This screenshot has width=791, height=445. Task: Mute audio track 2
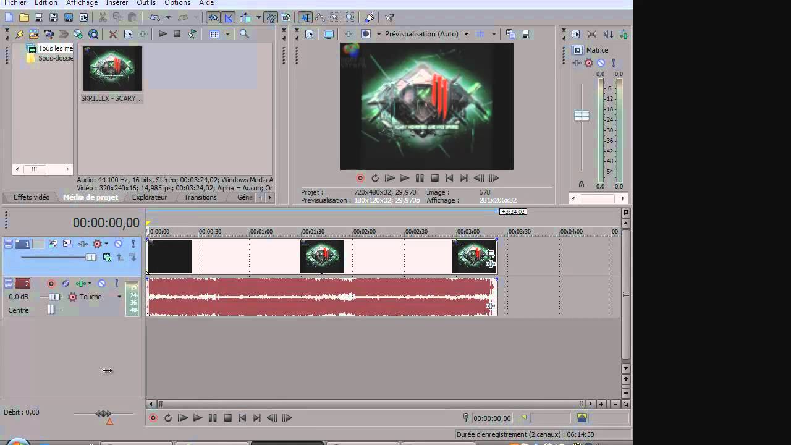click(x=101, y=284)
